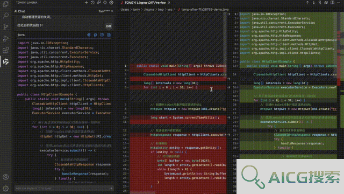Click right diff line 'import org.apache.http.HttpEntity;'

pyautogui.click(x=269, y=31)
